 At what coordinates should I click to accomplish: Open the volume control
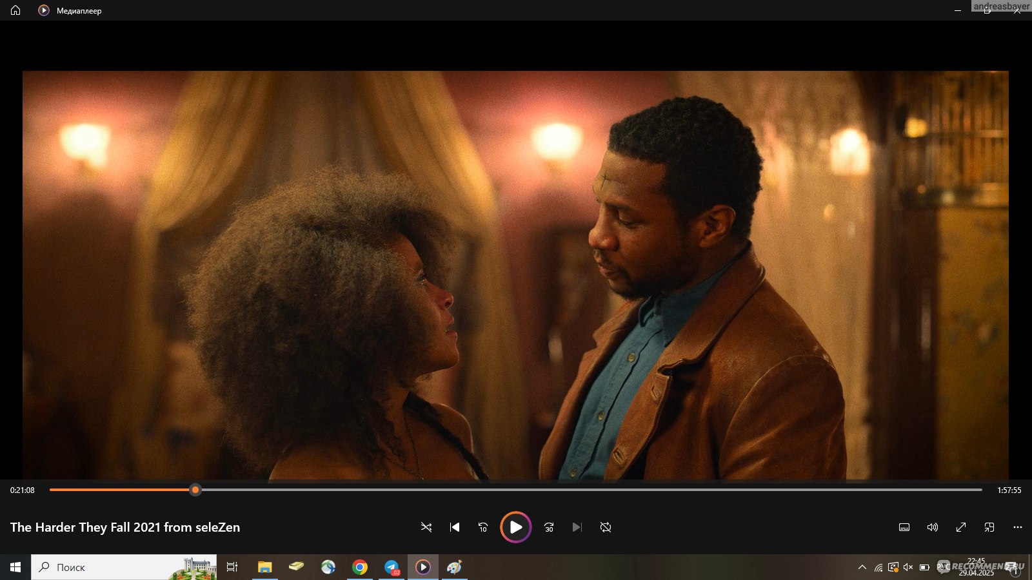(x=933, y=527)
